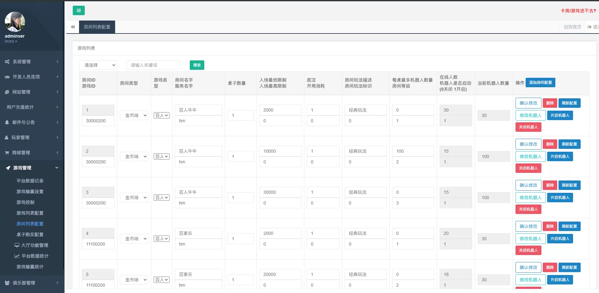Screen dimensions: 599x293
Task: Click the paper plane icon beside 游戏管理
Action: tap(8, 168)
